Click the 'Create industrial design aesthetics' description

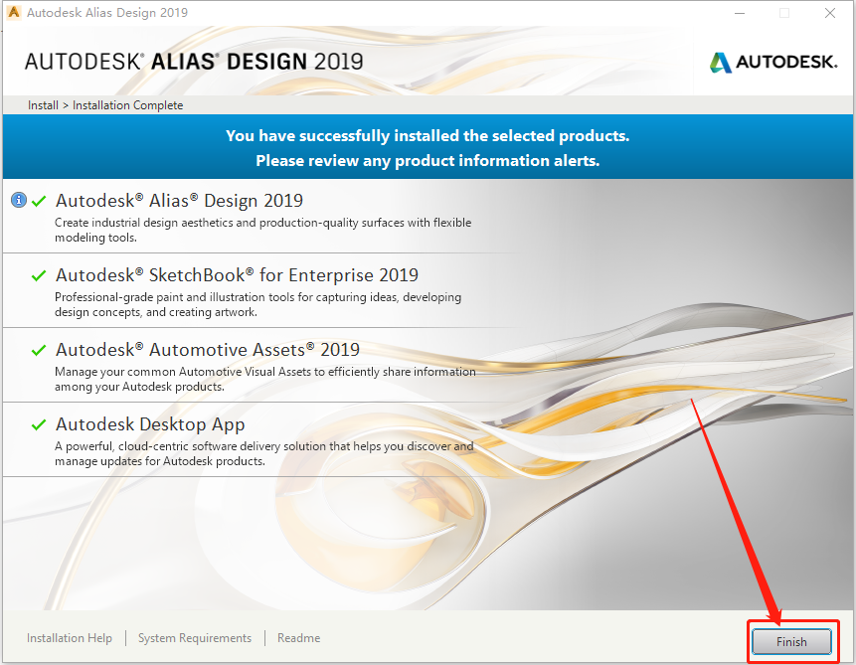pos(262,230)
